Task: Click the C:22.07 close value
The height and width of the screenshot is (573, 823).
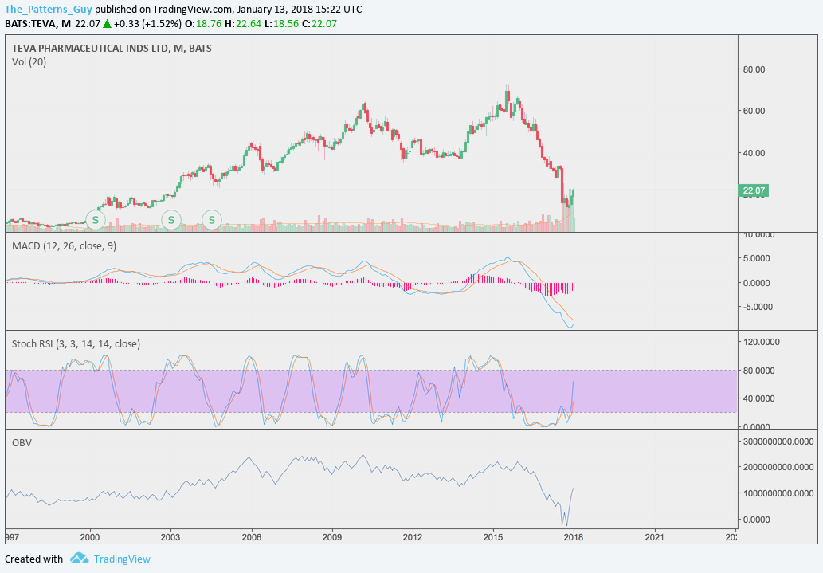Action: point(319,24)
